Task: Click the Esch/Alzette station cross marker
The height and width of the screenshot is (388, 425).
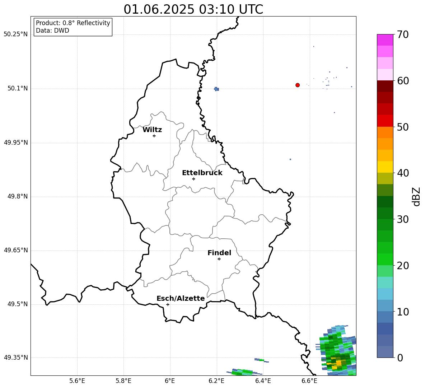Action: (x=168, y=304)
